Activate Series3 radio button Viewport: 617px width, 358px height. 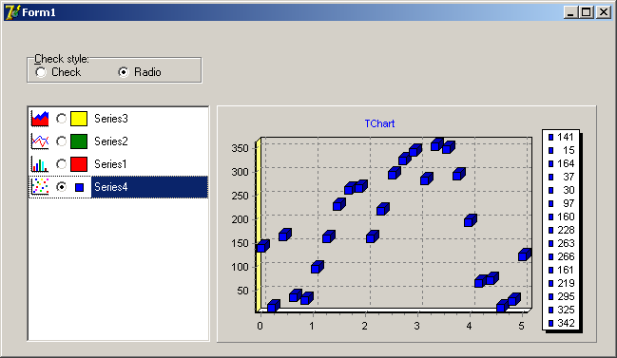point(61,119)
